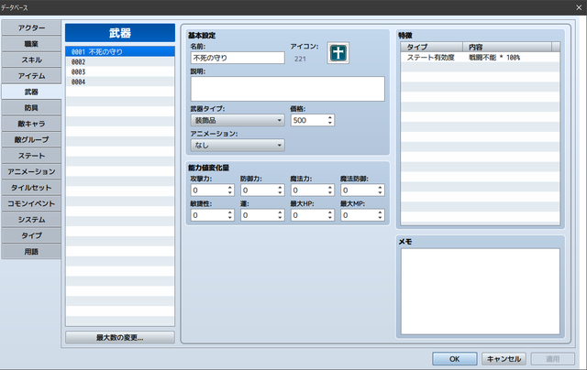The height and width of the screenshot is (370, 587).
Task: Select the 武器 tab
Action: coord(31,92)
